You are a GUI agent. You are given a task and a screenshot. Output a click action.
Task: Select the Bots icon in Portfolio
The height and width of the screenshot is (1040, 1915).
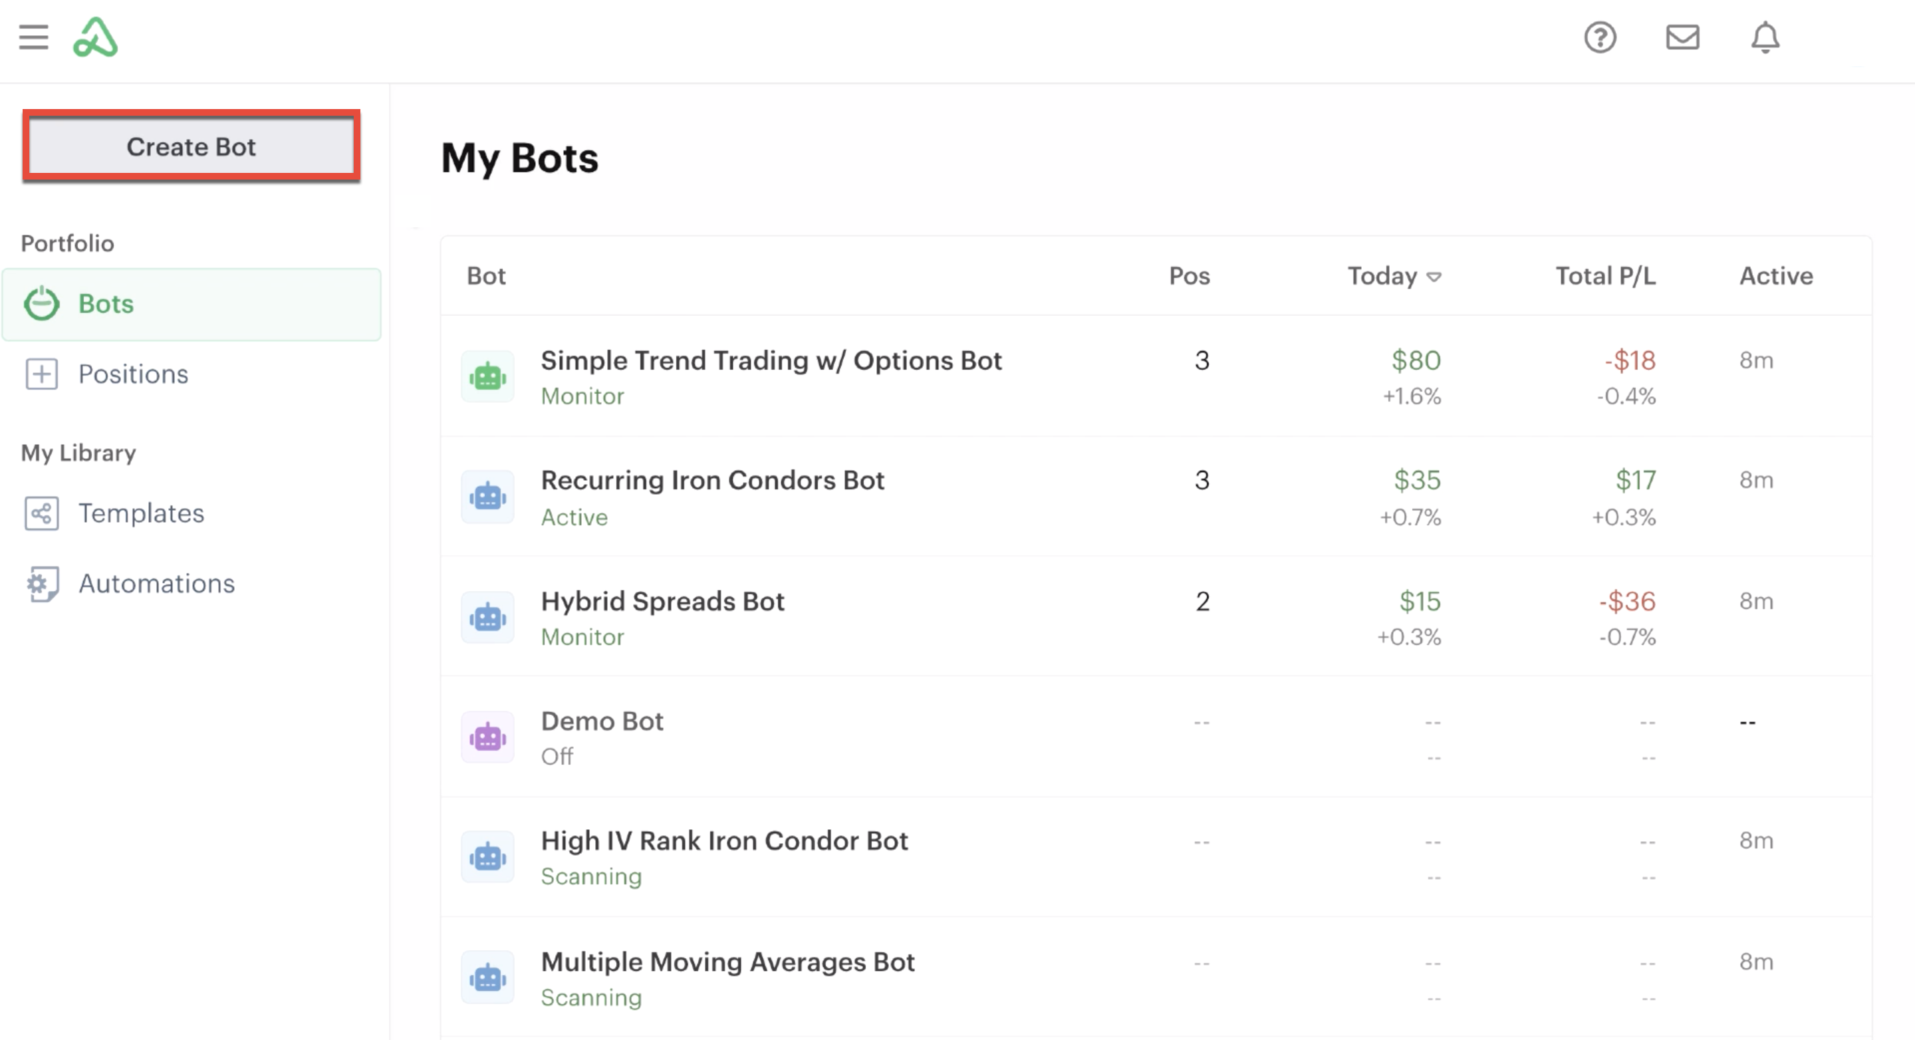click(x=42, y=303)
